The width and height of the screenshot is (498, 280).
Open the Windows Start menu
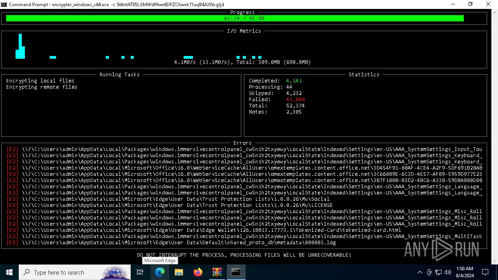9,272
